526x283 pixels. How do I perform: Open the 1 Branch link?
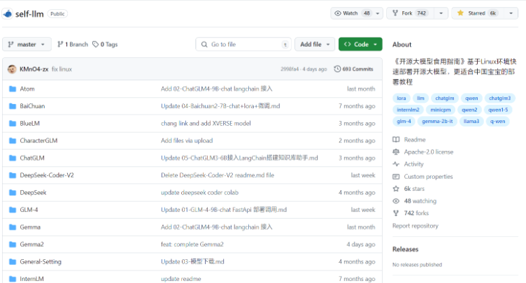(73, 44)
